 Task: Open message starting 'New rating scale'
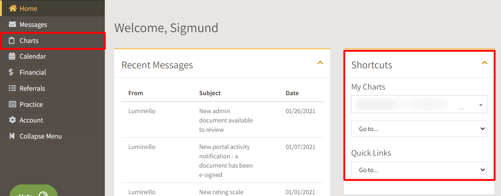pos(221,192)
